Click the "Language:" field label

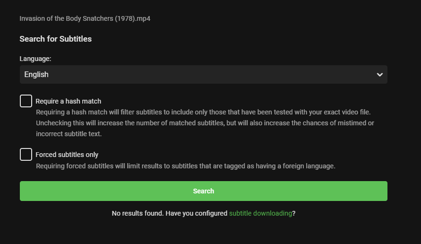pos(35,59)
